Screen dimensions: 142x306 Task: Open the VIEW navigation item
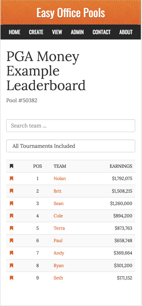pyautogui.click(x=57, y=32)
